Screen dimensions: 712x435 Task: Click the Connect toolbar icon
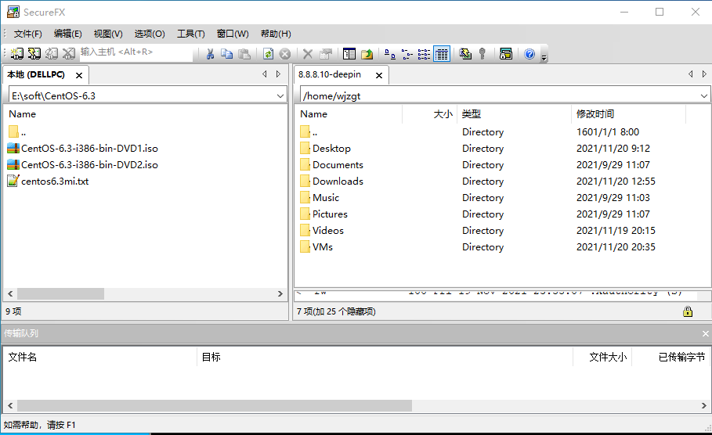point(16,54)
